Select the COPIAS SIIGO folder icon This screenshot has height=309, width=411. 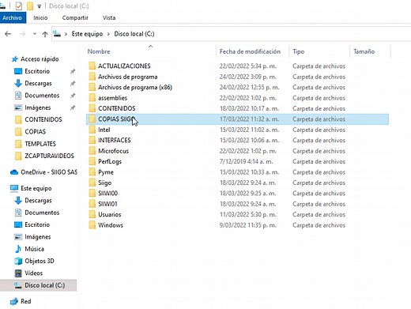pyautogui.click(x=92, y=119)
